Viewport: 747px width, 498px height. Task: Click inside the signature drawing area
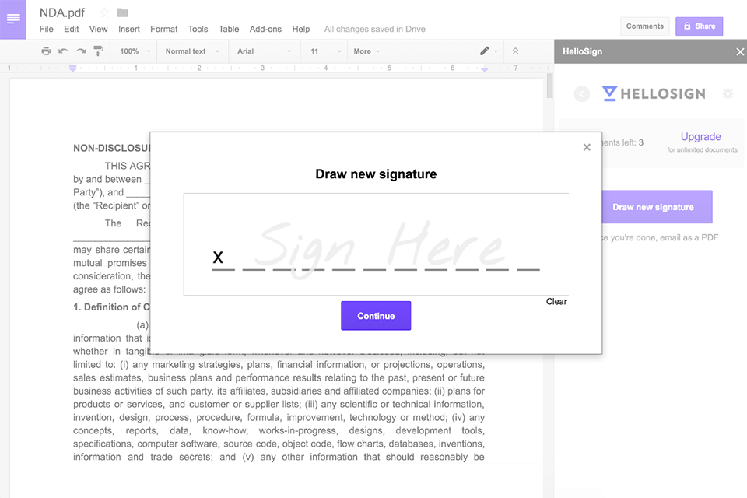point(376,244)
